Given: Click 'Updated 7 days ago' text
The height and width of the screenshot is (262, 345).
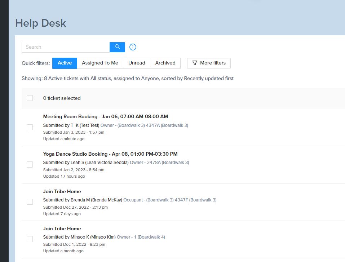Looking at the screenshot, I should point(62,214).
